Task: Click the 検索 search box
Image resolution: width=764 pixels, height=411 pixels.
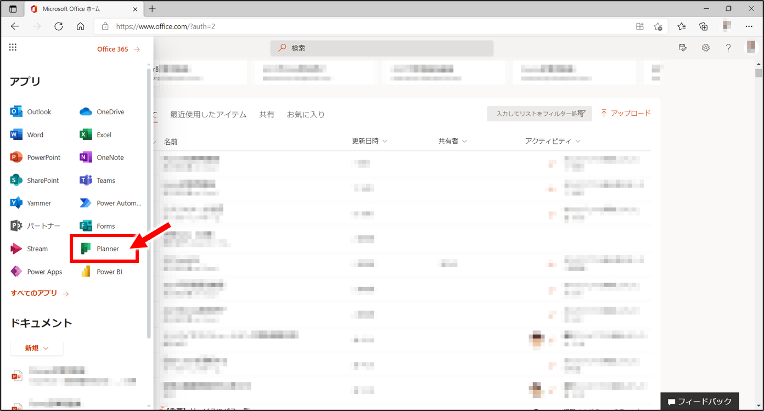Action: pyautogui.click(x=382, y=48)
